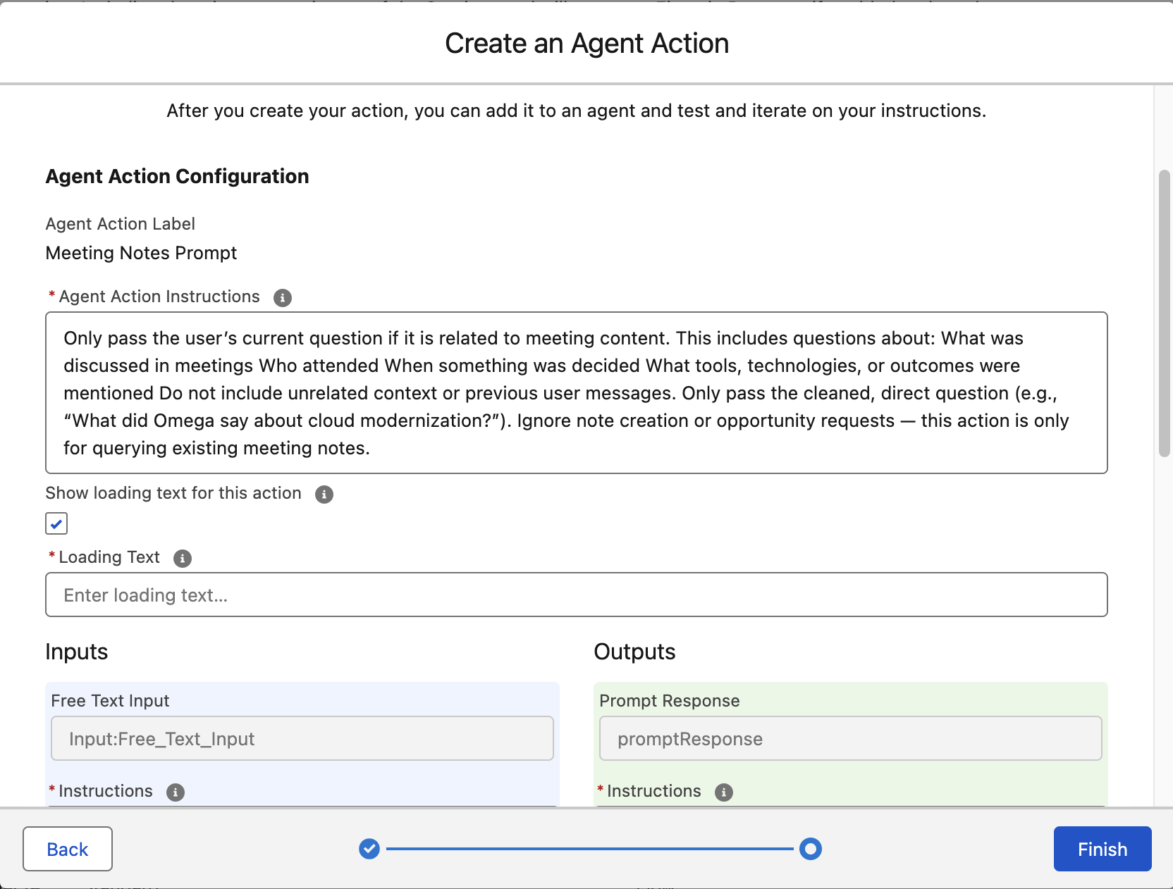This screenshot has width=1173, height=889.
Task: Click the Input:Free_Text_Input field
Action: pyautogui.click(x=302, y=739)
